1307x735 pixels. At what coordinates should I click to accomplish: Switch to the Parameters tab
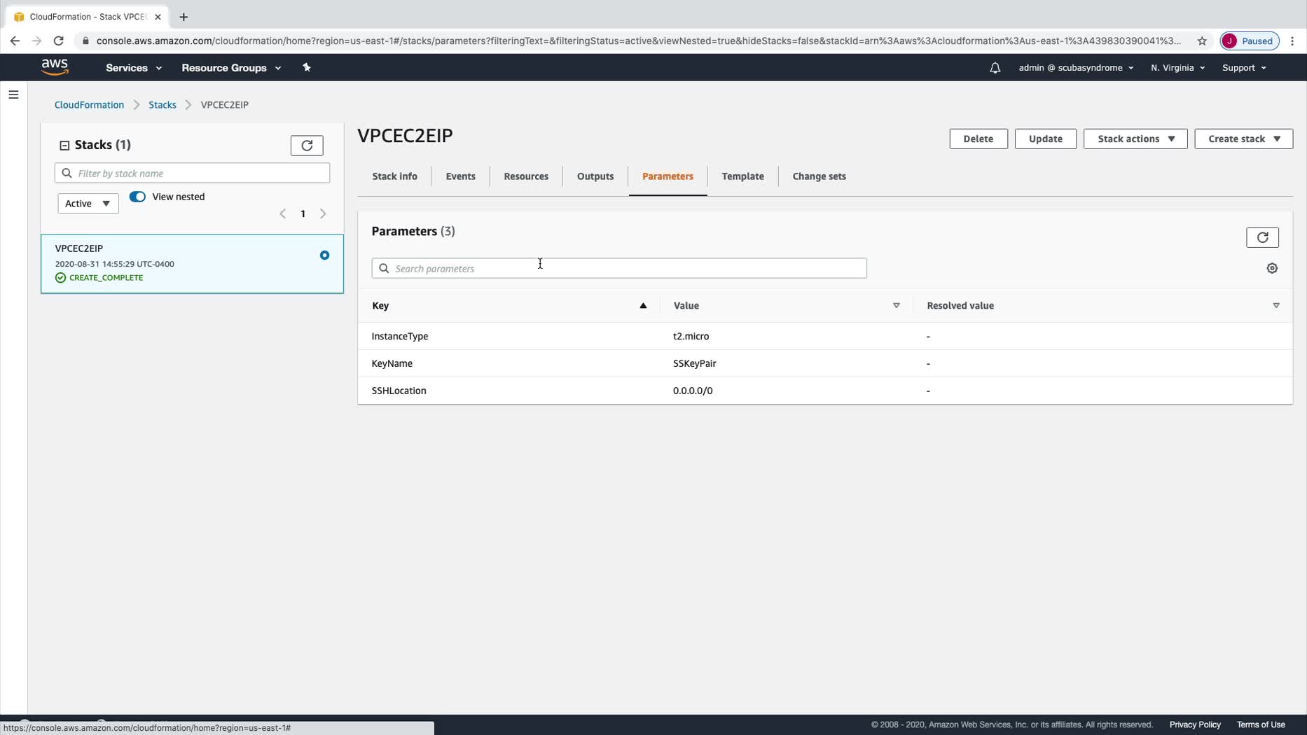[x=668, y=176]
